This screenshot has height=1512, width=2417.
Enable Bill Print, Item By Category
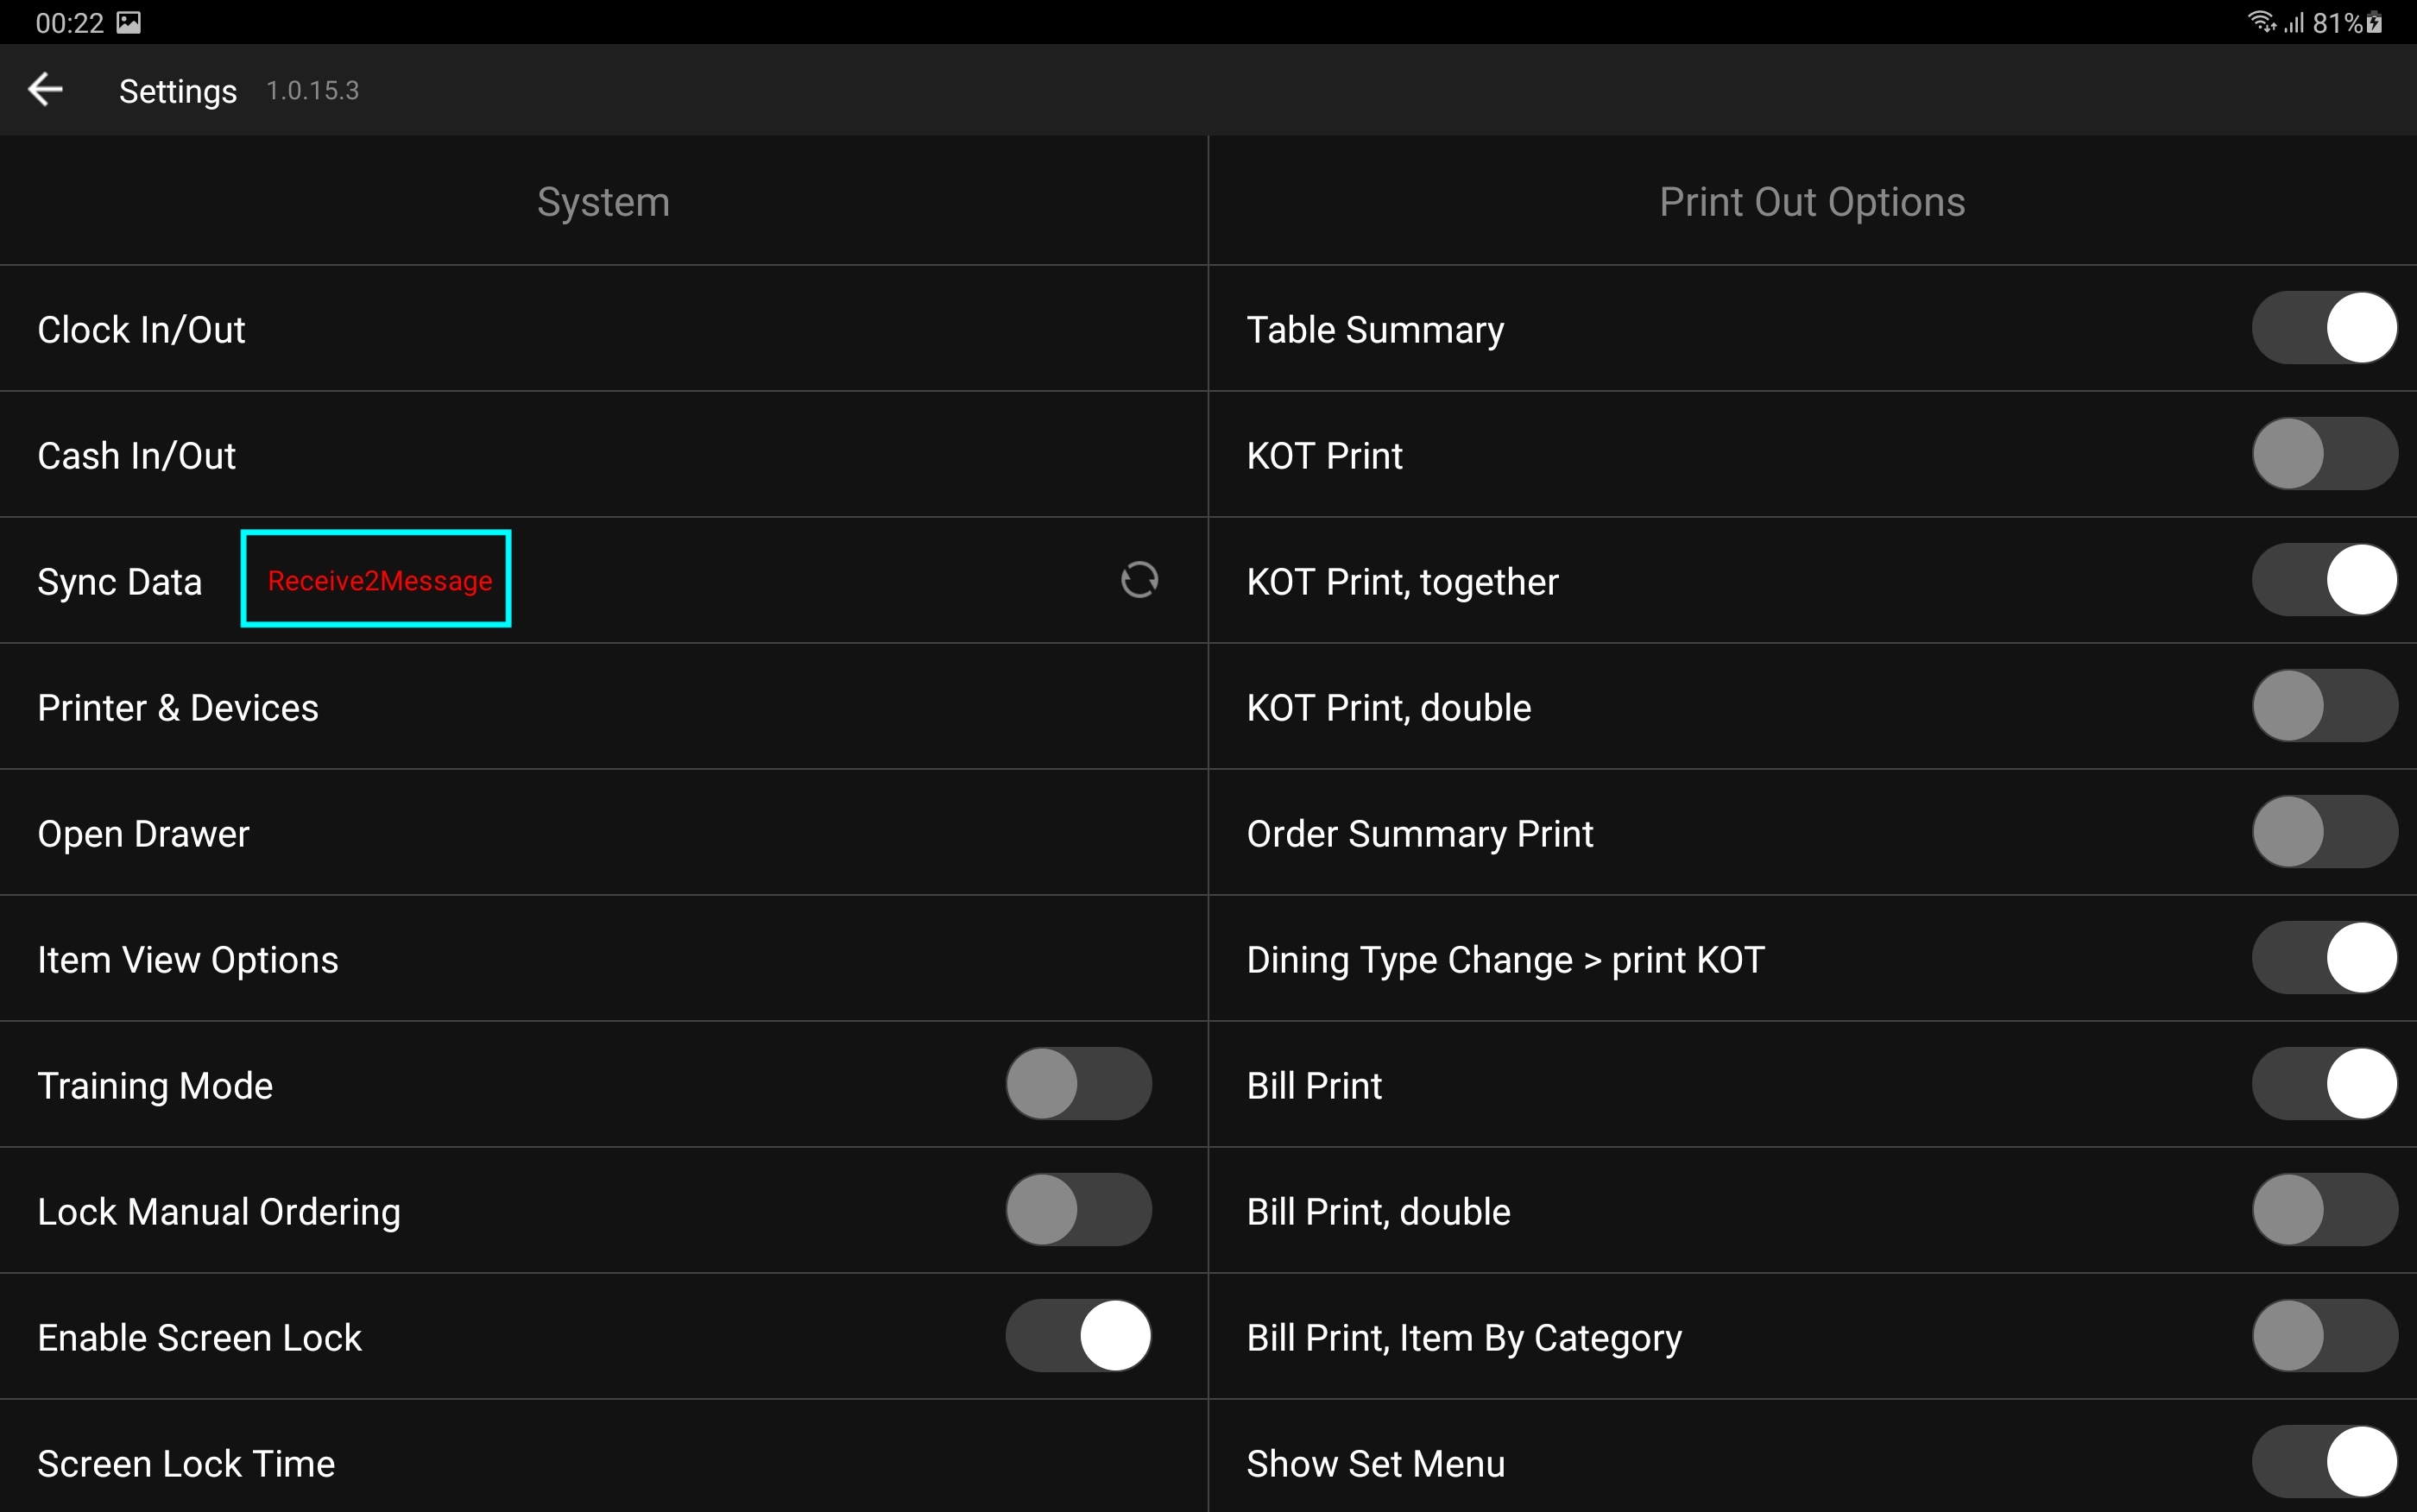[2324, 1336]
